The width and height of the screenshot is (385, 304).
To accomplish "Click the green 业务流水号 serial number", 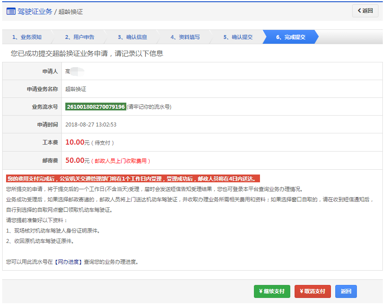I will 96,107.
